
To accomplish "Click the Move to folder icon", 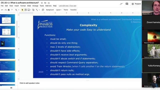I will coord(45,3).
